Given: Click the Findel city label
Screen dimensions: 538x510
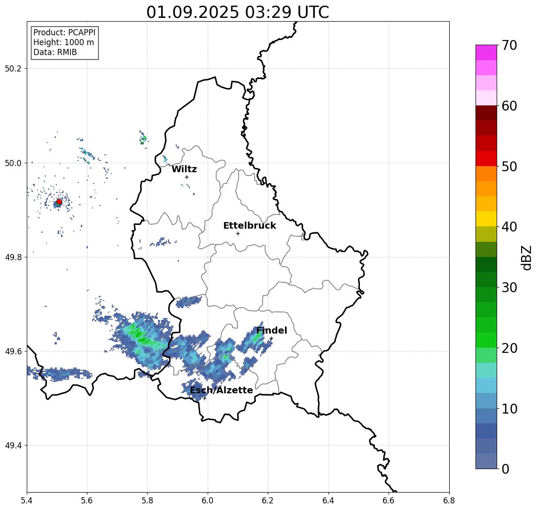Looking at the screenshot, I should (x=272, y=330).
